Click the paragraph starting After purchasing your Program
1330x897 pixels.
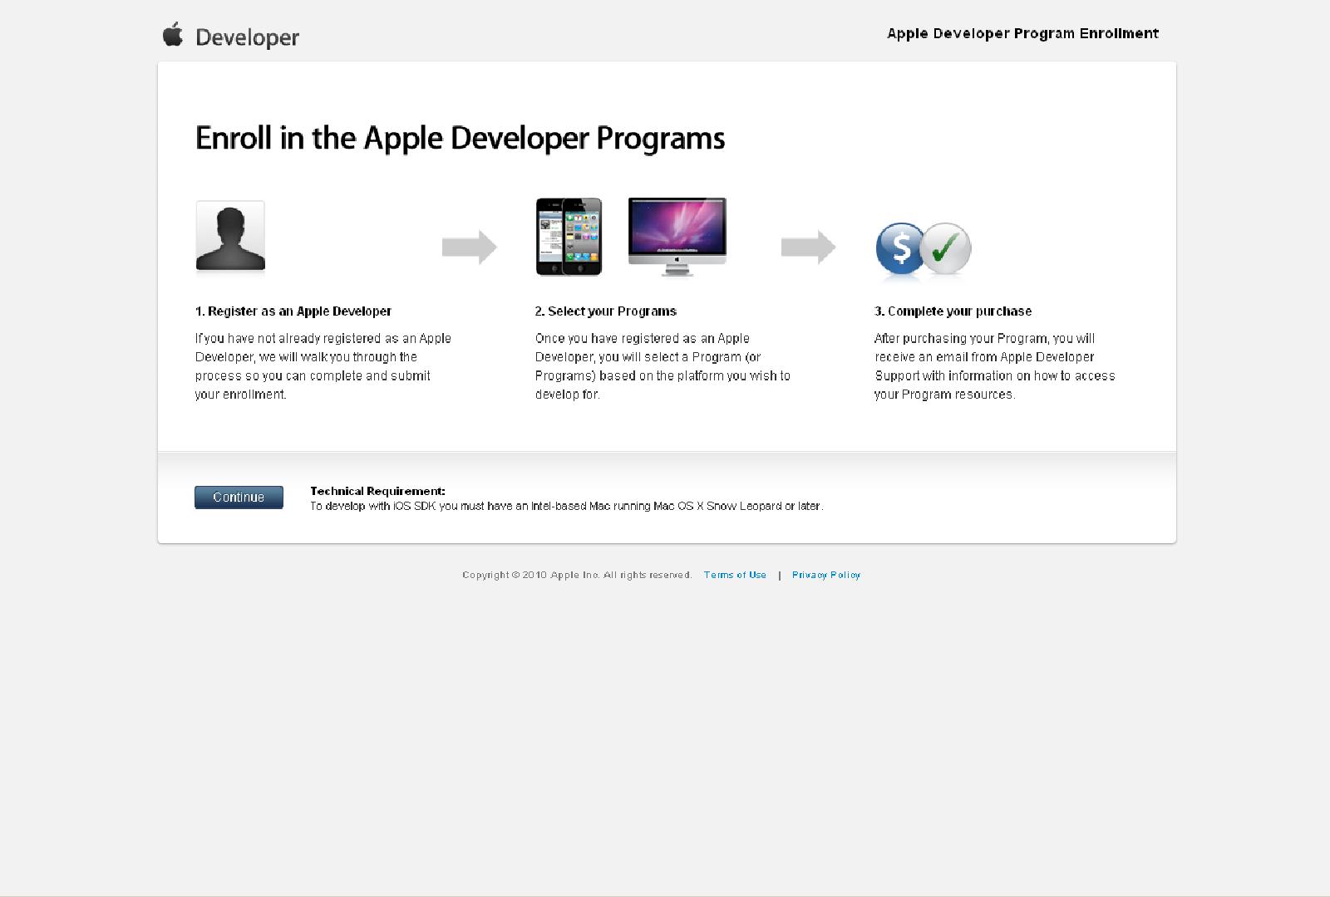click(994, 366)
